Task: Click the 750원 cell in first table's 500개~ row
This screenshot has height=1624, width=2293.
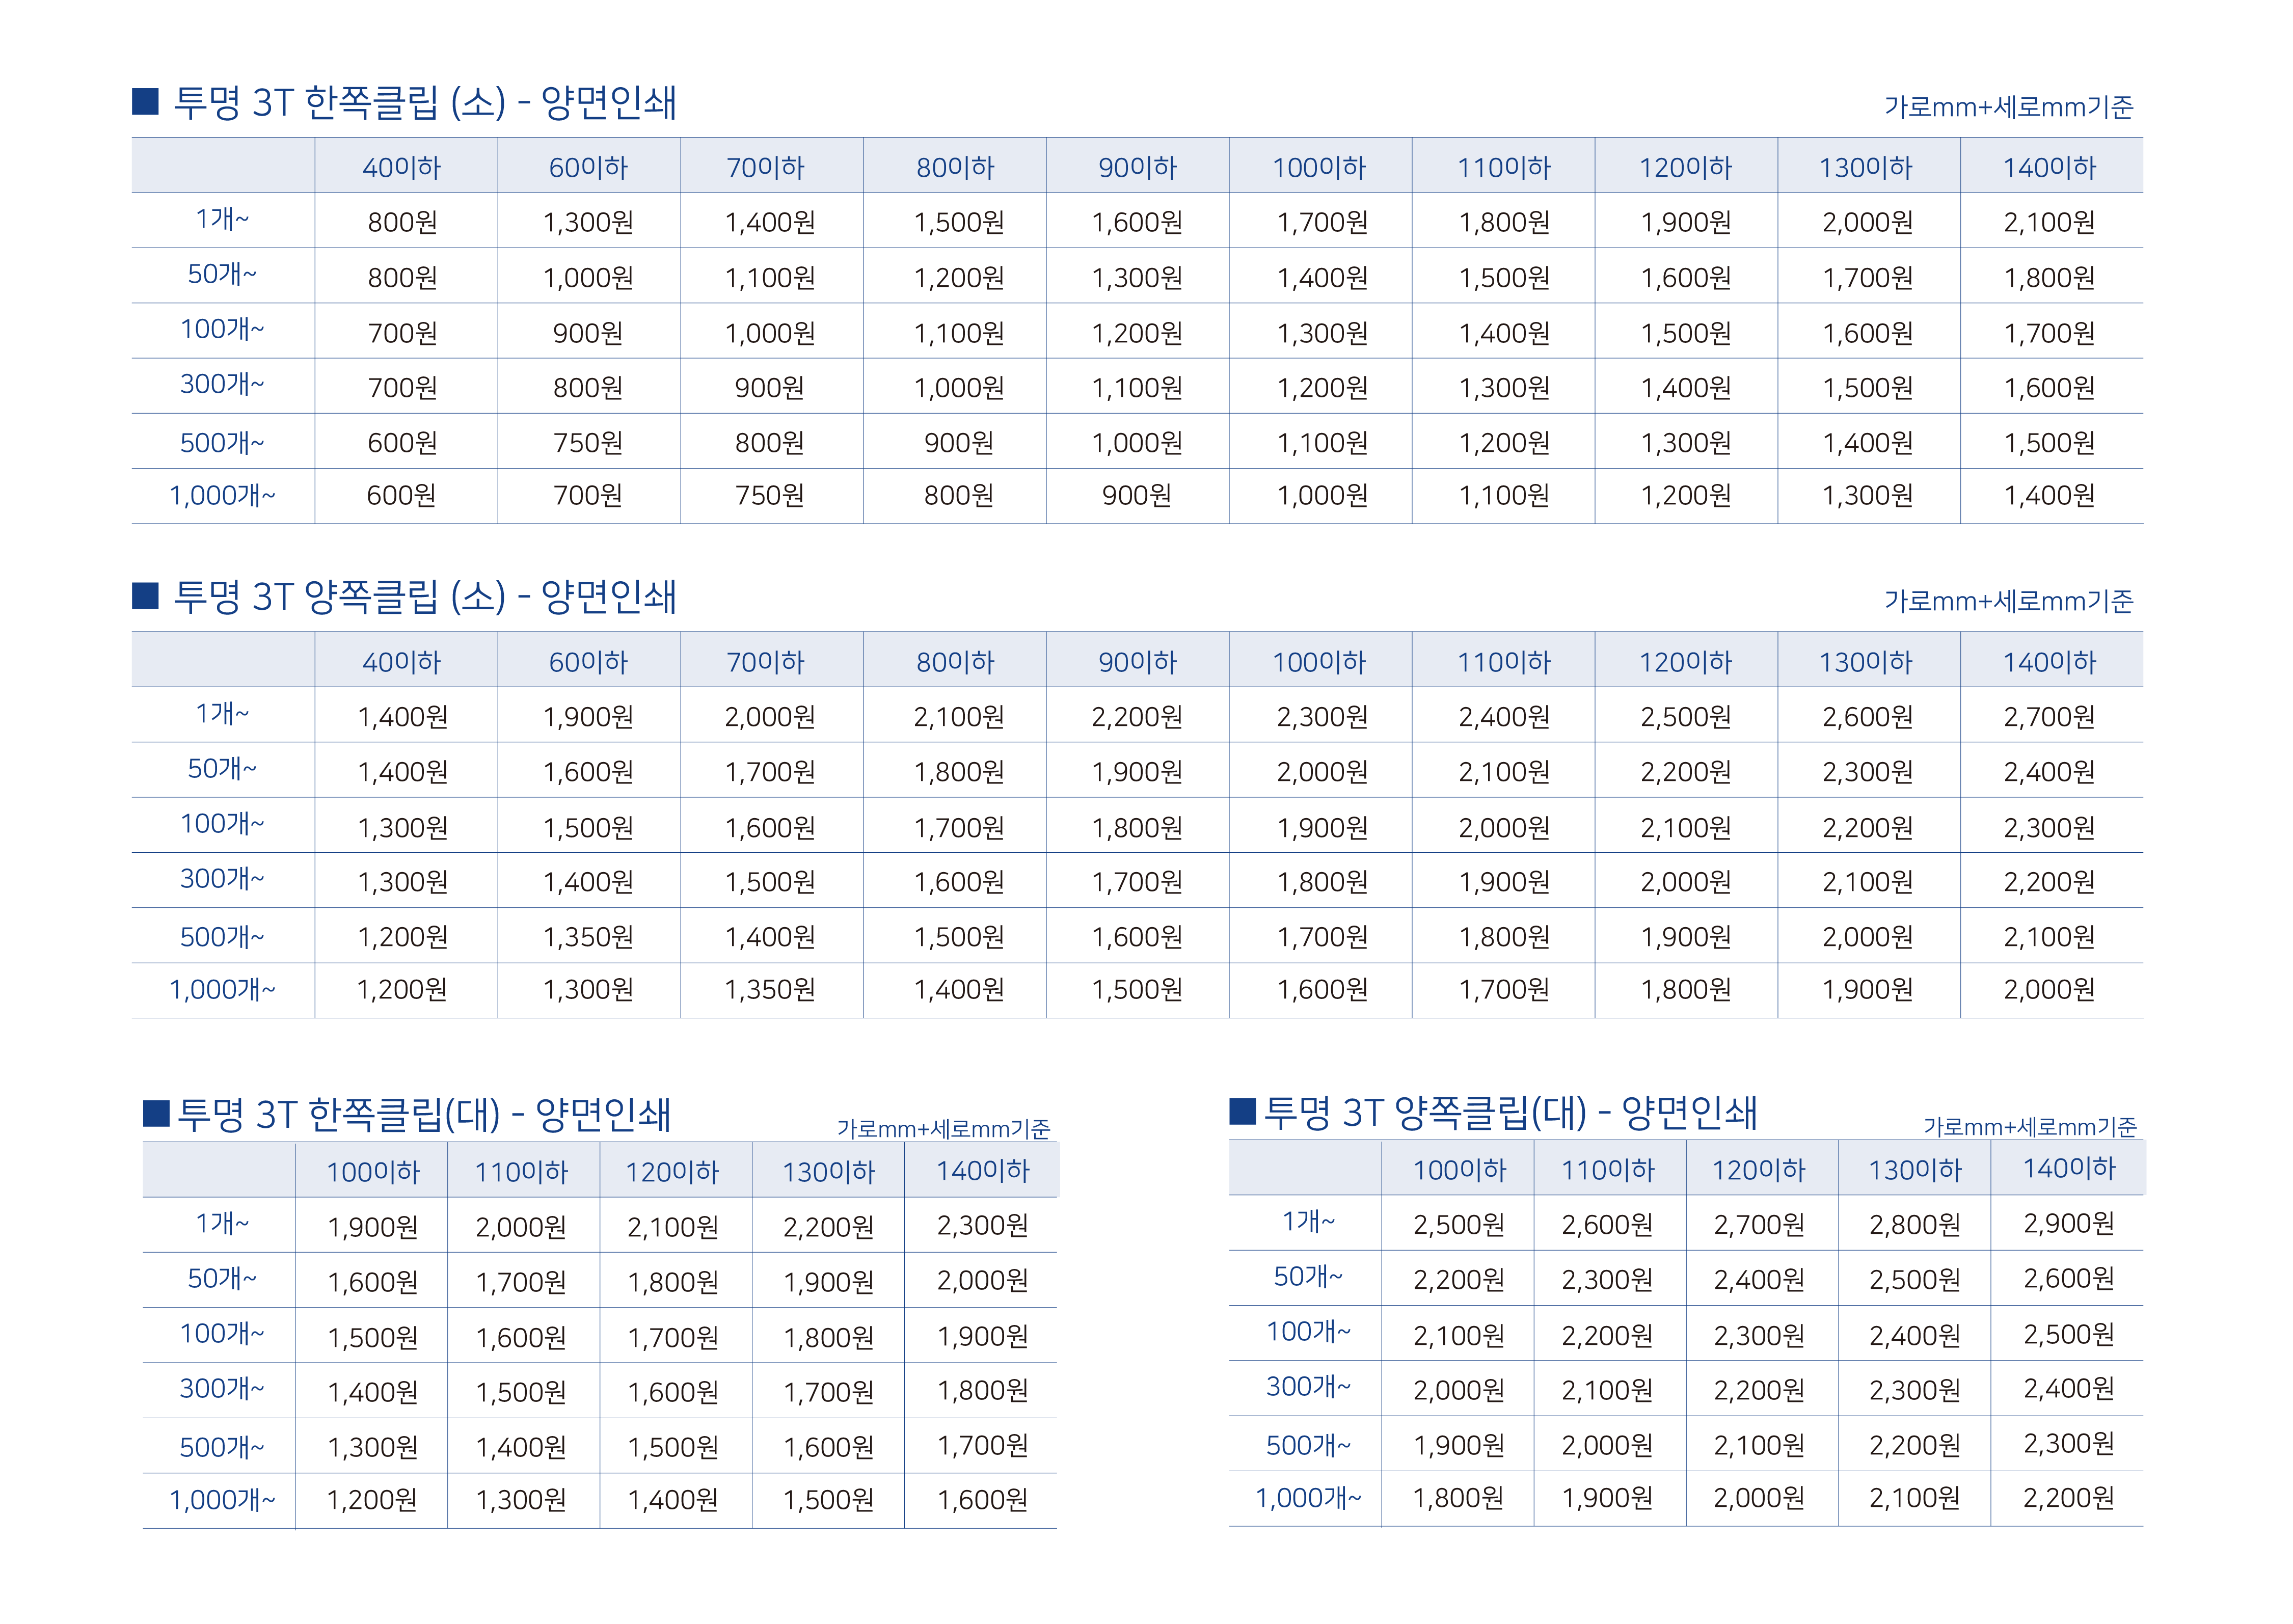Action: coord(588,442)
